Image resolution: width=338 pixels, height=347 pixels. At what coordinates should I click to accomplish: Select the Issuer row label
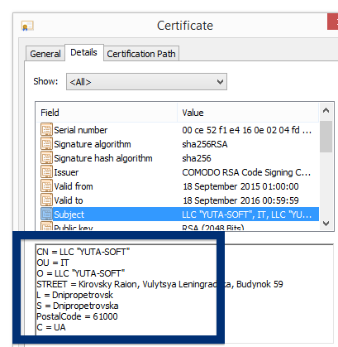[66, 172]
